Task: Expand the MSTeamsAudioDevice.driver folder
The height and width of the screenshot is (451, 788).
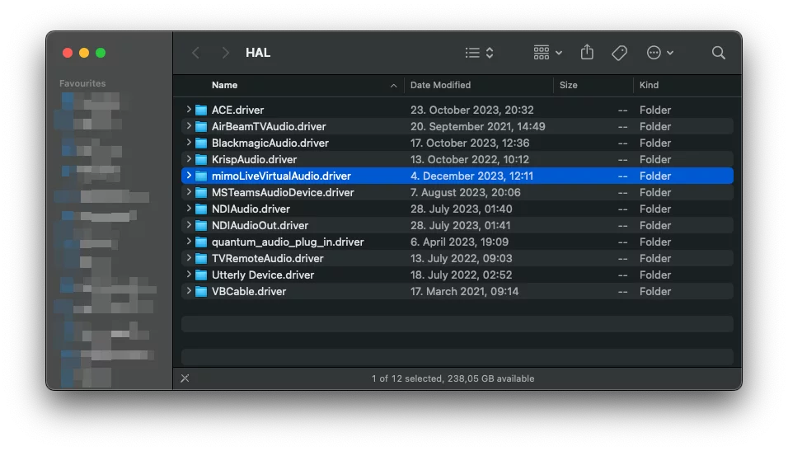Action: [189, 192]
